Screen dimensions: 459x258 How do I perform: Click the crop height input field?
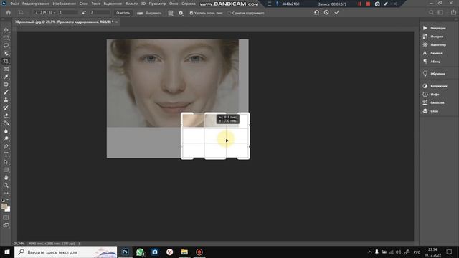point(100,13)
